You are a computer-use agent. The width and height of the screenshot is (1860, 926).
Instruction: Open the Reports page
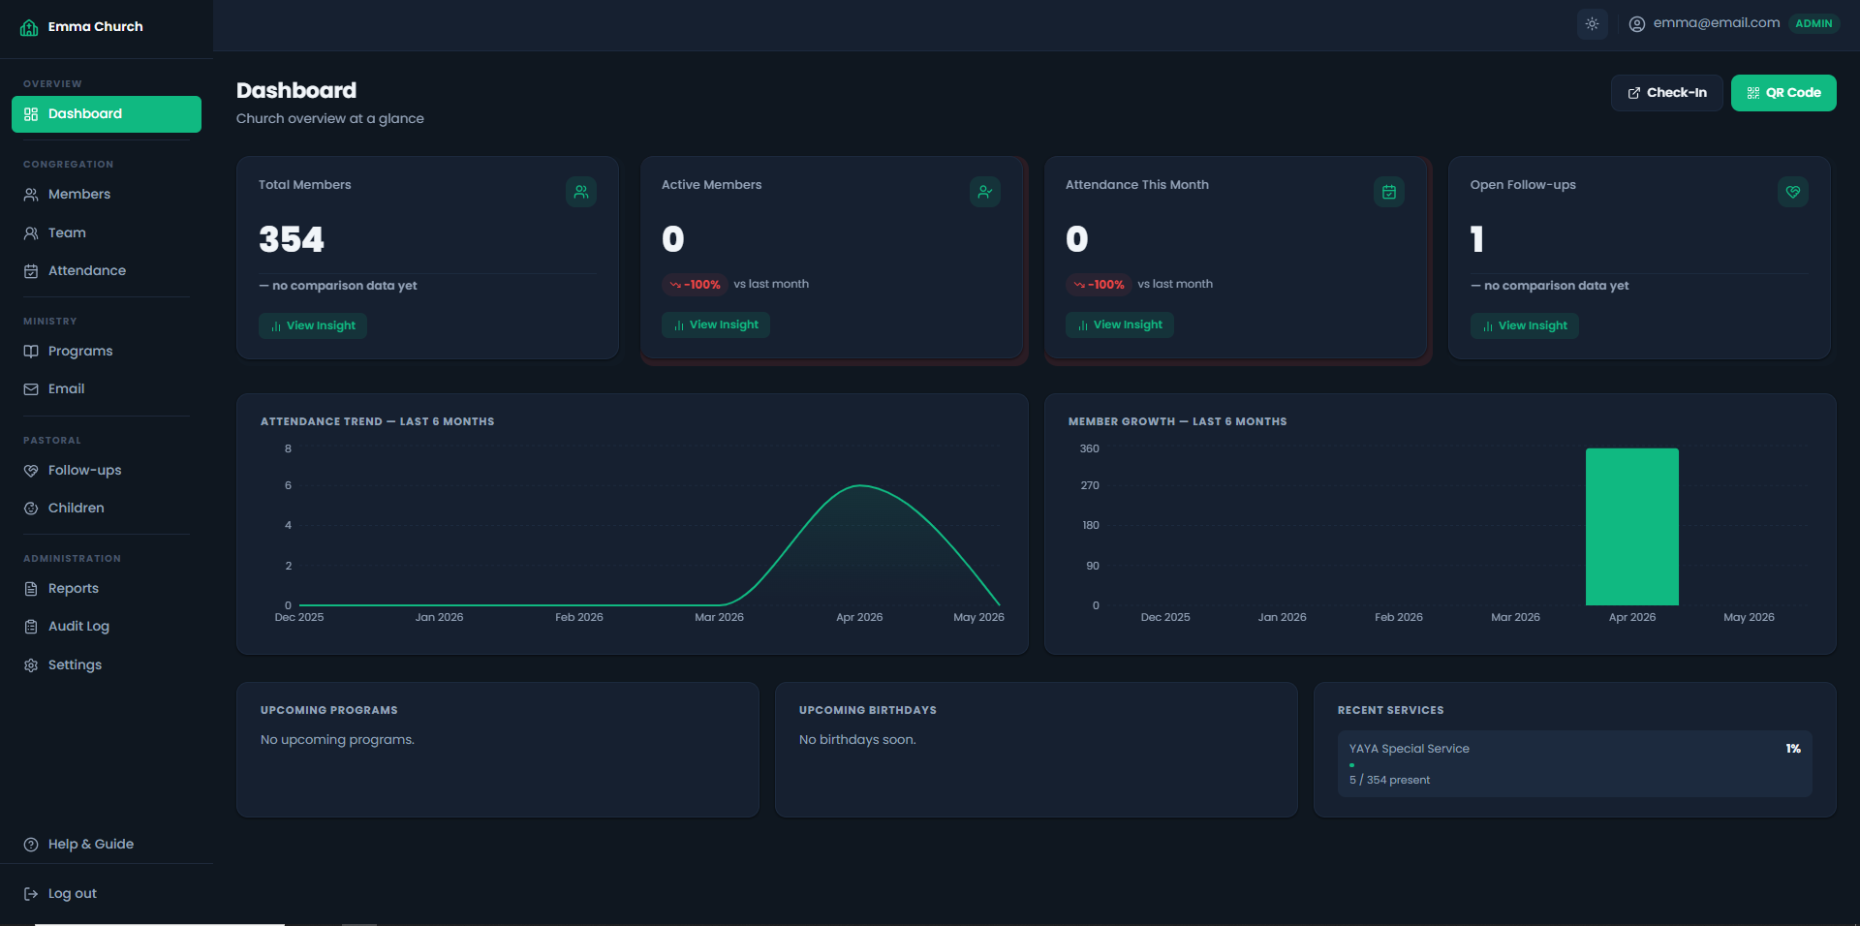pyautogui.click(x=107, y=589)
